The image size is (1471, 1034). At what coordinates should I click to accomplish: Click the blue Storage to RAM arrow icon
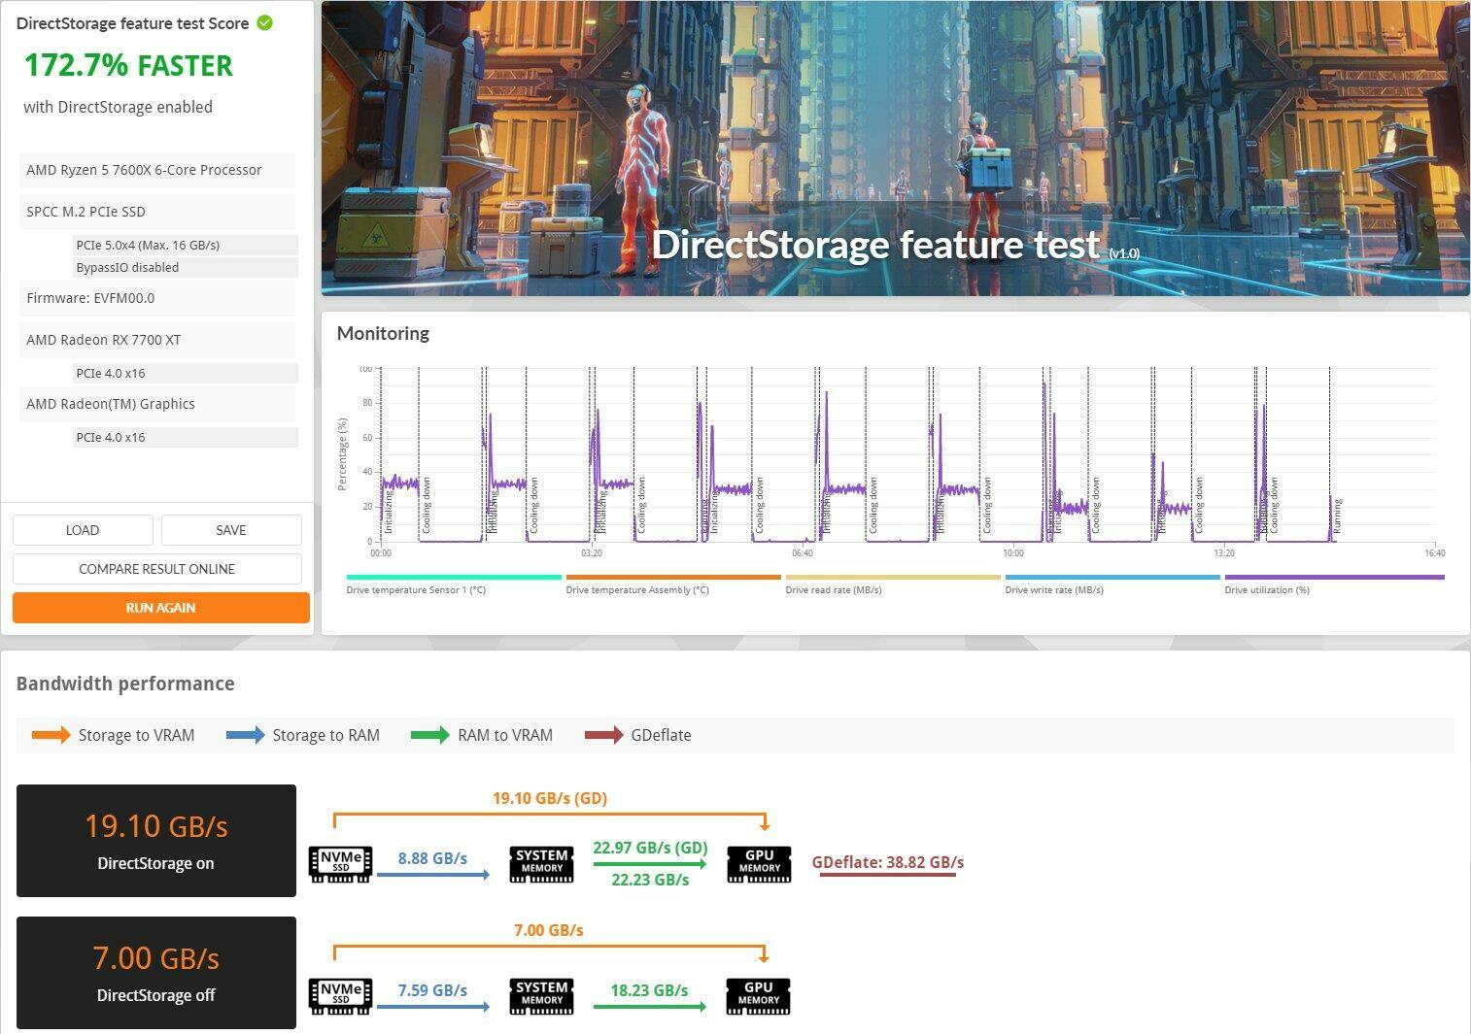[x=245, y=735]
